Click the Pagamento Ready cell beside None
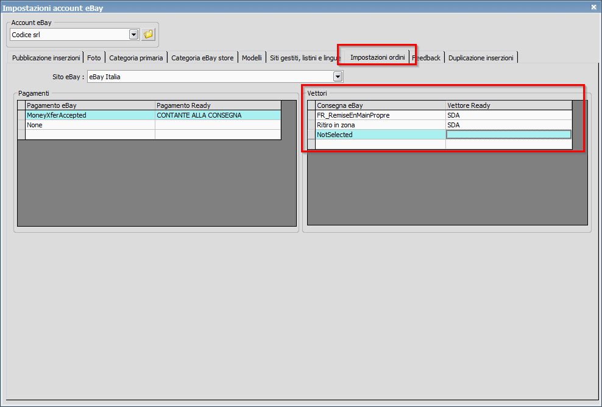The width and height of the screenshot is (602, 407). pos(218,125)
